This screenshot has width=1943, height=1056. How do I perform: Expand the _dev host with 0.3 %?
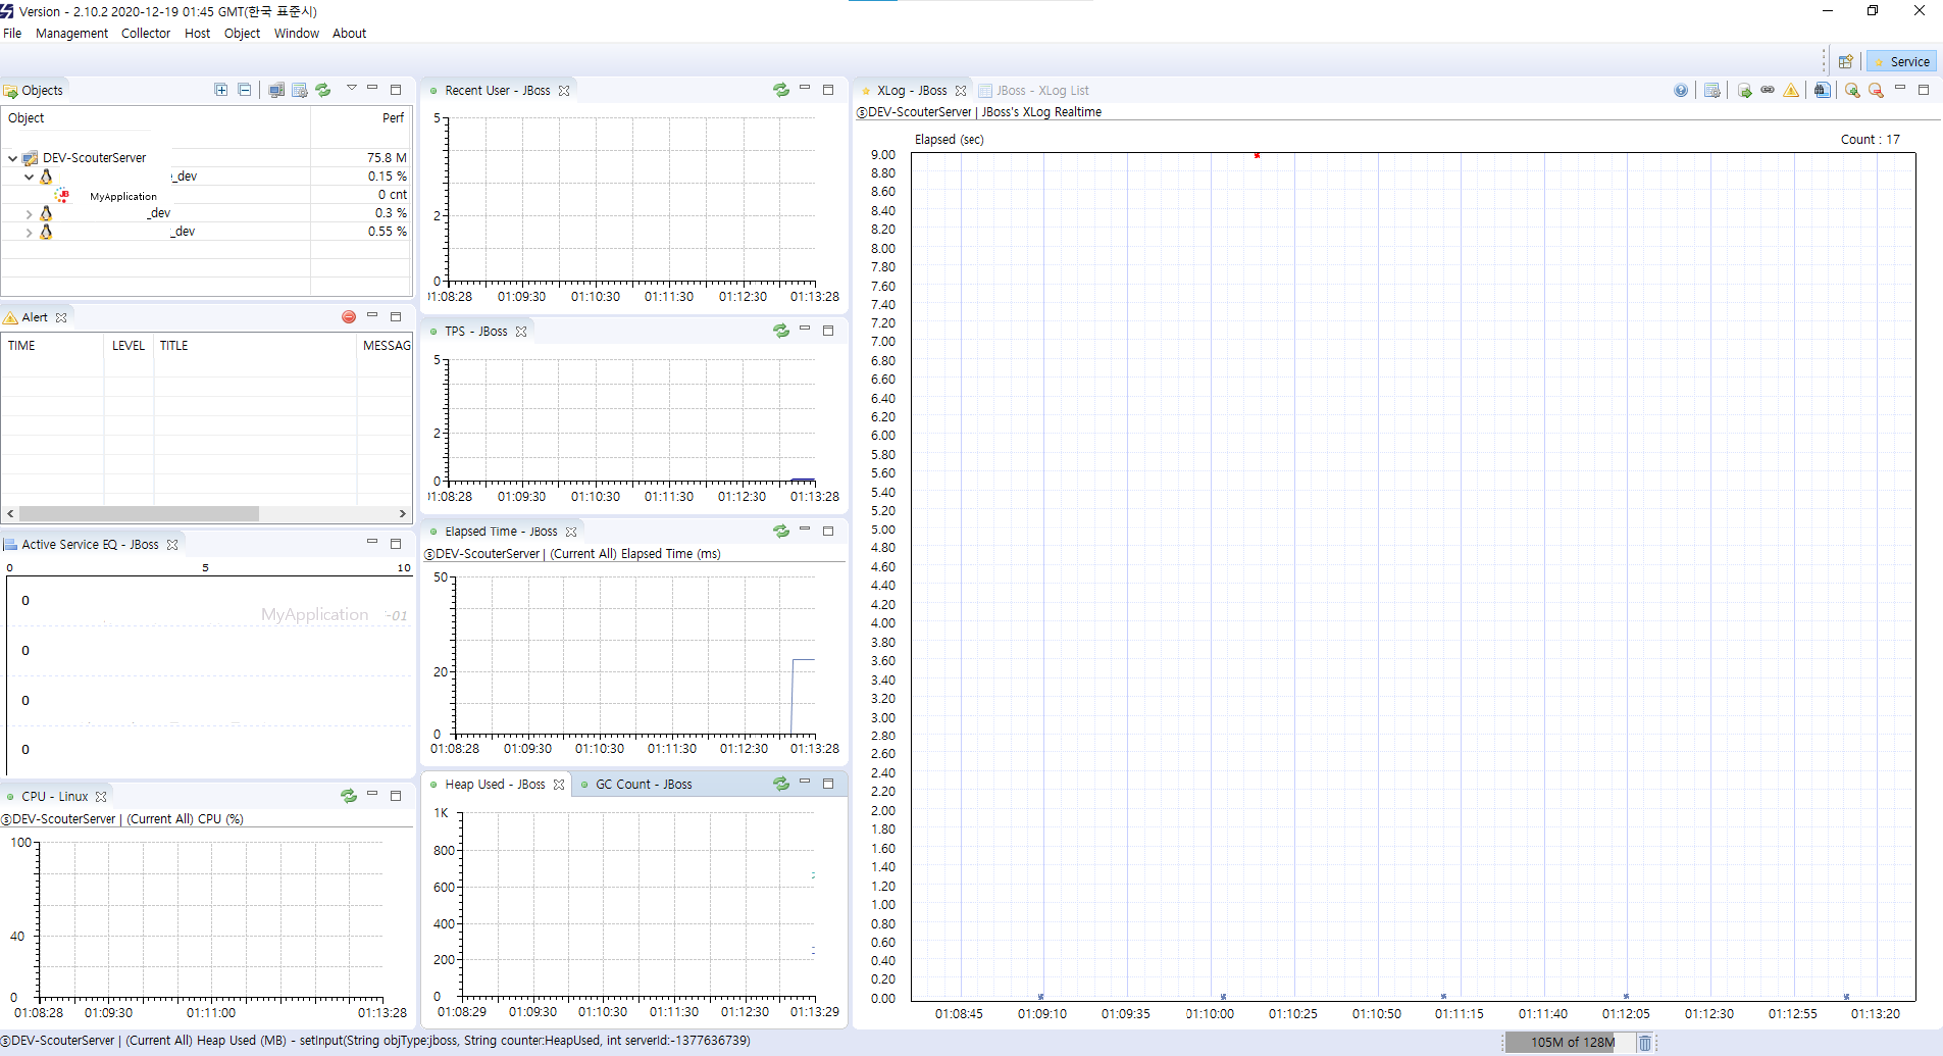[x=29, y=213]
